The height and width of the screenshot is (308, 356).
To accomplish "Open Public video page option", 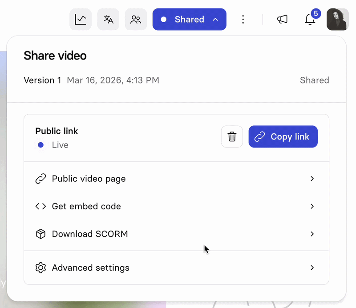I will click(x=176, y=179).
